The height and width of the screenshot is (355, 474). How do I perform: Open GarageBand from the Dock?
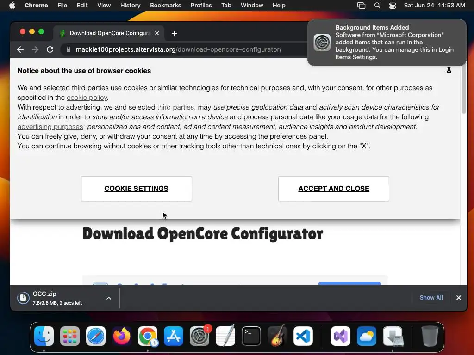point(277,336)
